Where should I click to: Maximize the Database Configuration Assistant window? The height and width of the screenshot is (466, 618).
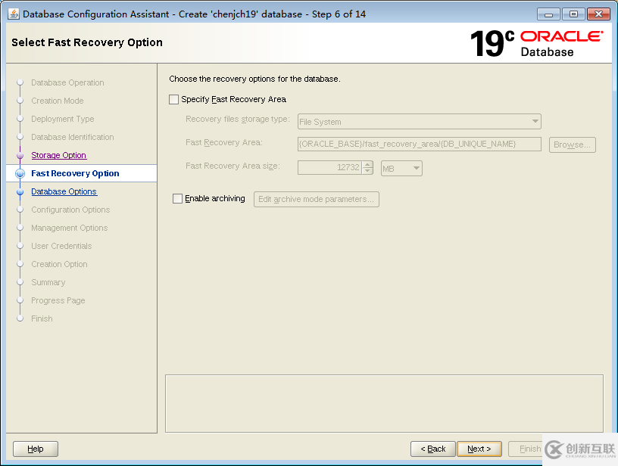(573, 14)
